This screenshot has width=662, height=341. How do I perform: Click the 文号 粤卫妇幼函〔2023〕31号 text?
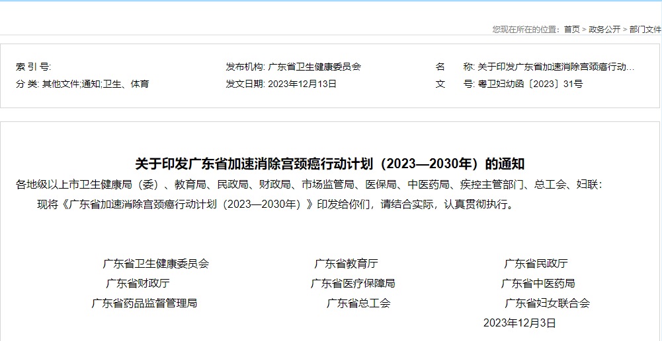tap(509, 84)
